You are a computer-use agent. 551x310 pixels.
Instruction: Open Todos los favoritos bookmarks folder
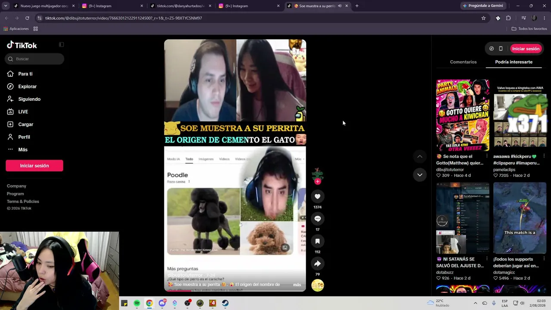click(x=529, y=29)
